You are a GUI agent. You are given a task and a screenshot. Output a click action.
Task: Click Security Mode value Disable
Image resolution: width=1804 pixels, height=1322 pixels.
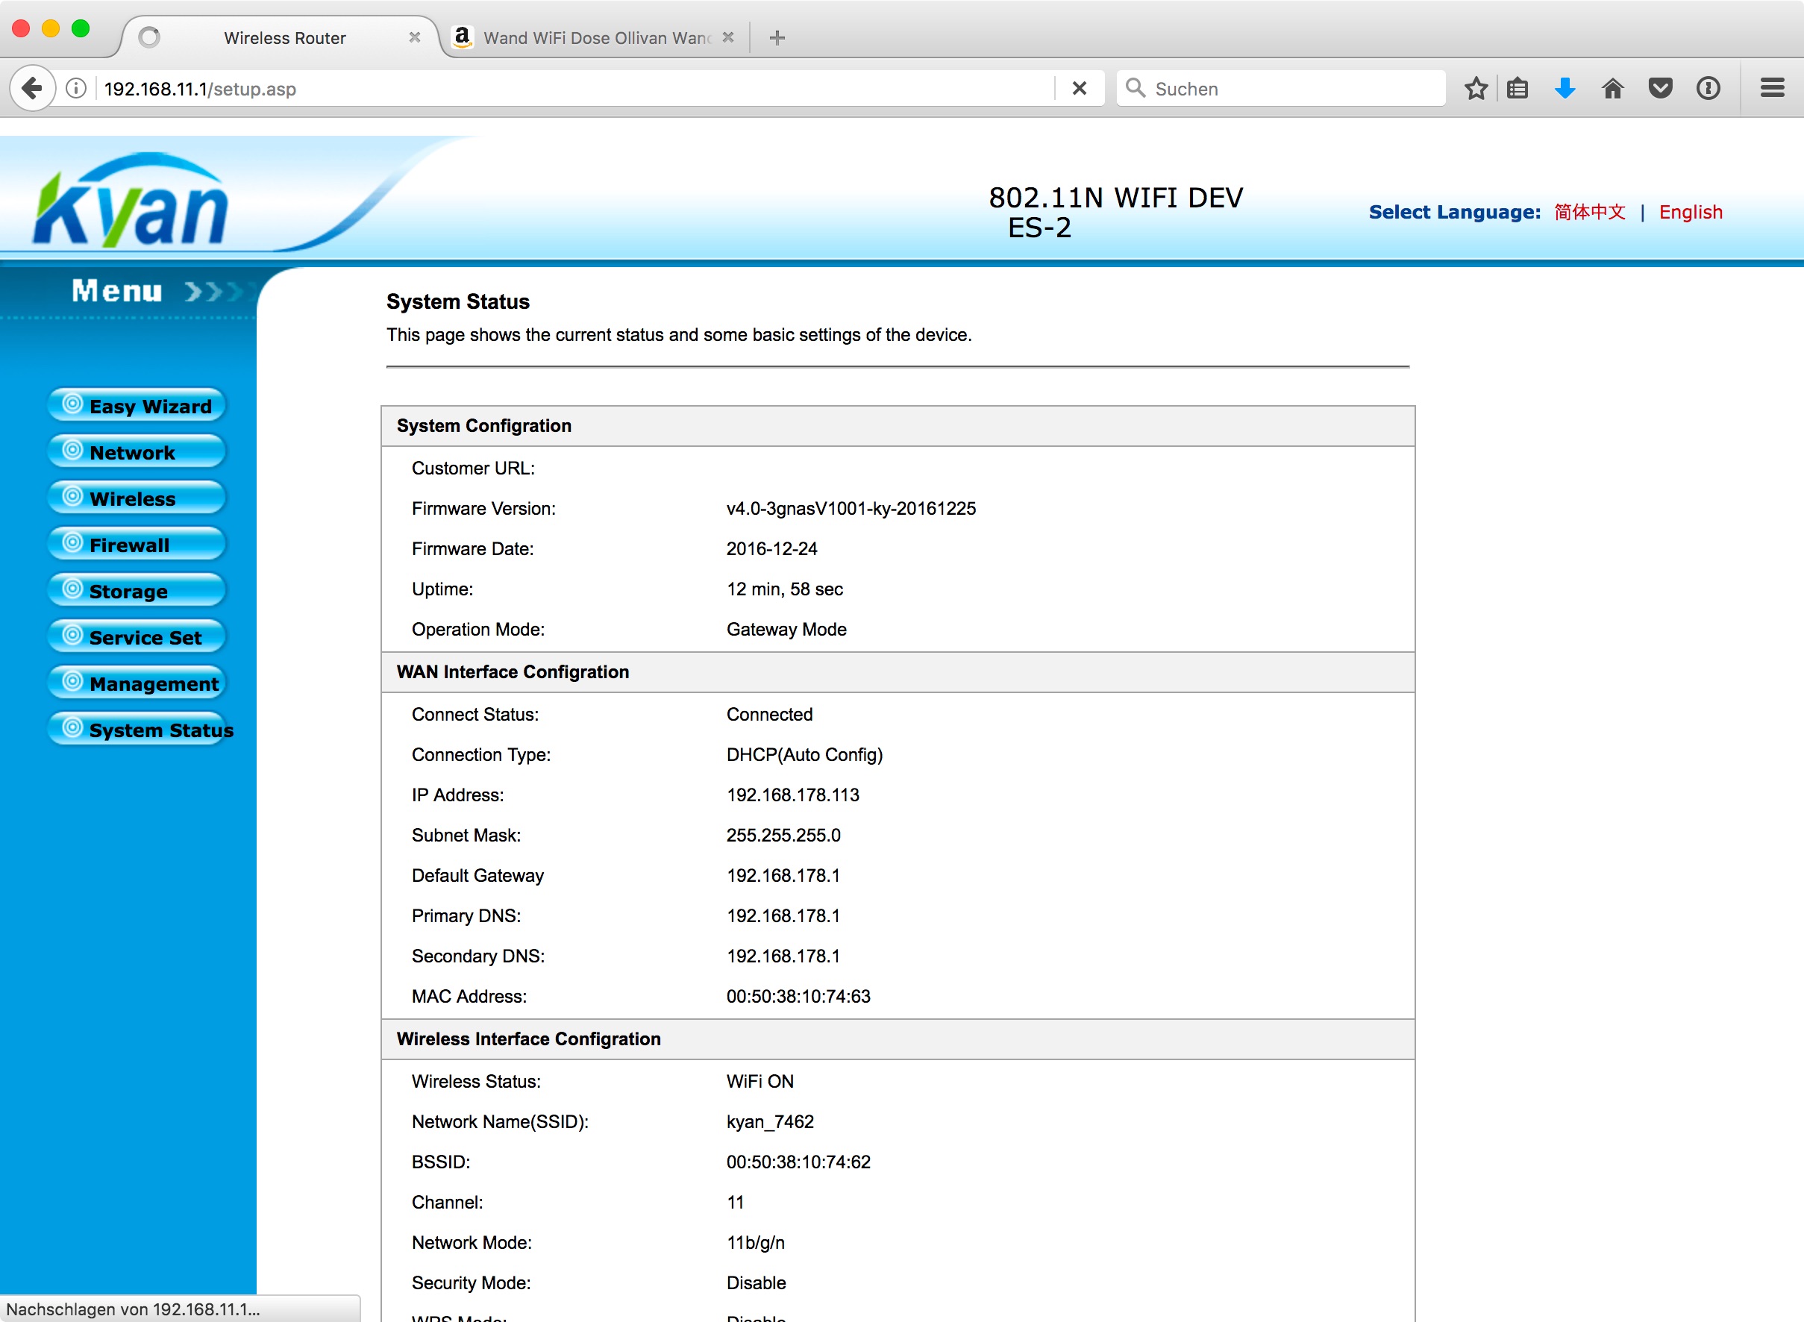tap(756, 1282)
